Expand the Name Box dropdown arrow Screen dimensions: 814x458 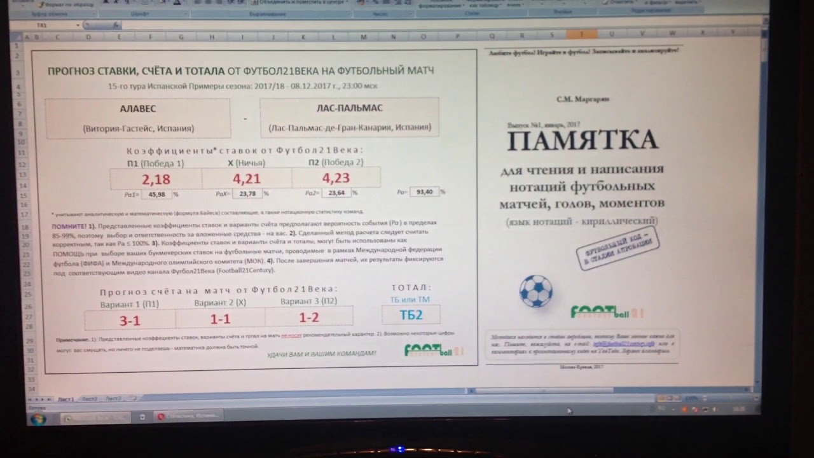78,25
